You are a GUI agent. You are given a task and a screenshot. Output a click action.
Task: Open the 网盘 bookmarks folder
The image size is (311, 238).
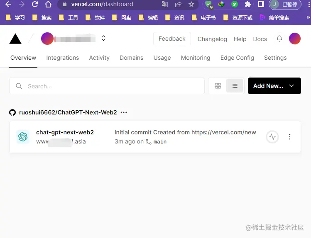(122, 18)
